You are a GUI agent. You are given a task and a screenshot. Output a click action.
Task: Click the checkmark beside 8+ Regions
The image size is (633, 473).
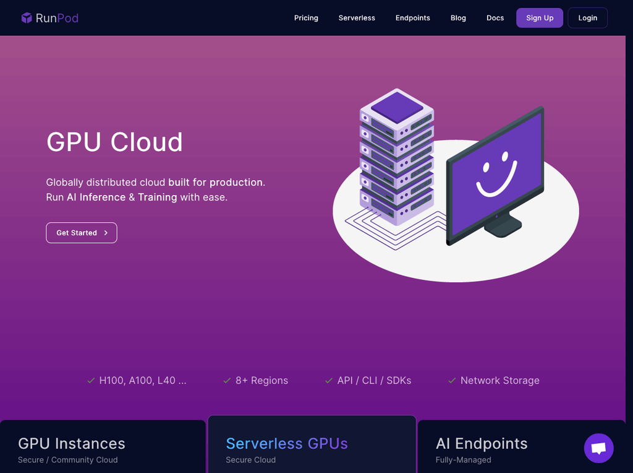[x=227, y=380]
